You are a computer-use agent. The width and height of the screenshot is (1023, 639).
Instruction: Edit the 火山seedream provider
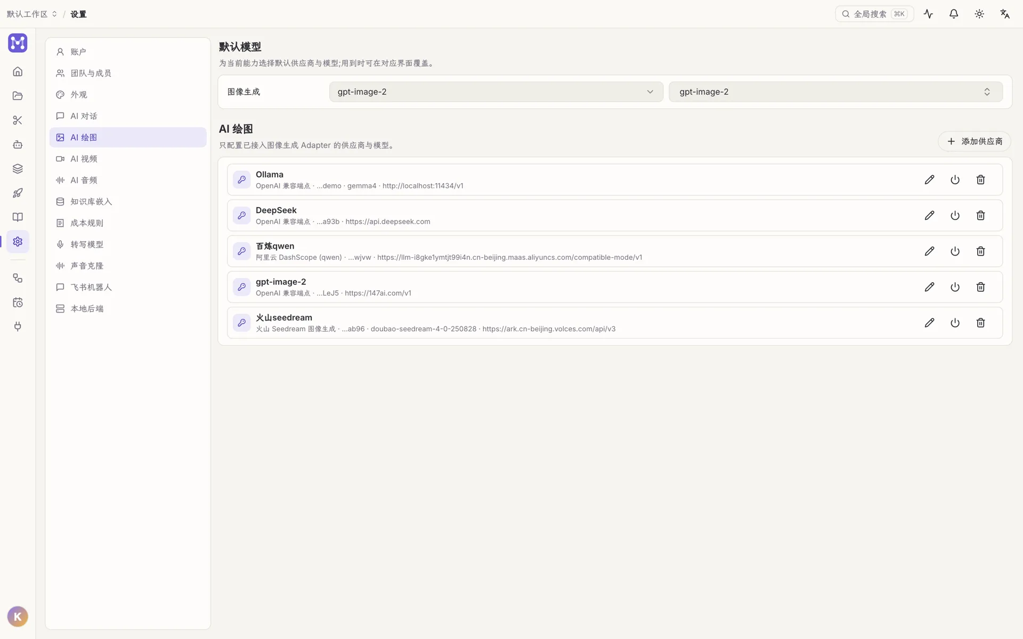pyautogui.click(x=929, y=323)
